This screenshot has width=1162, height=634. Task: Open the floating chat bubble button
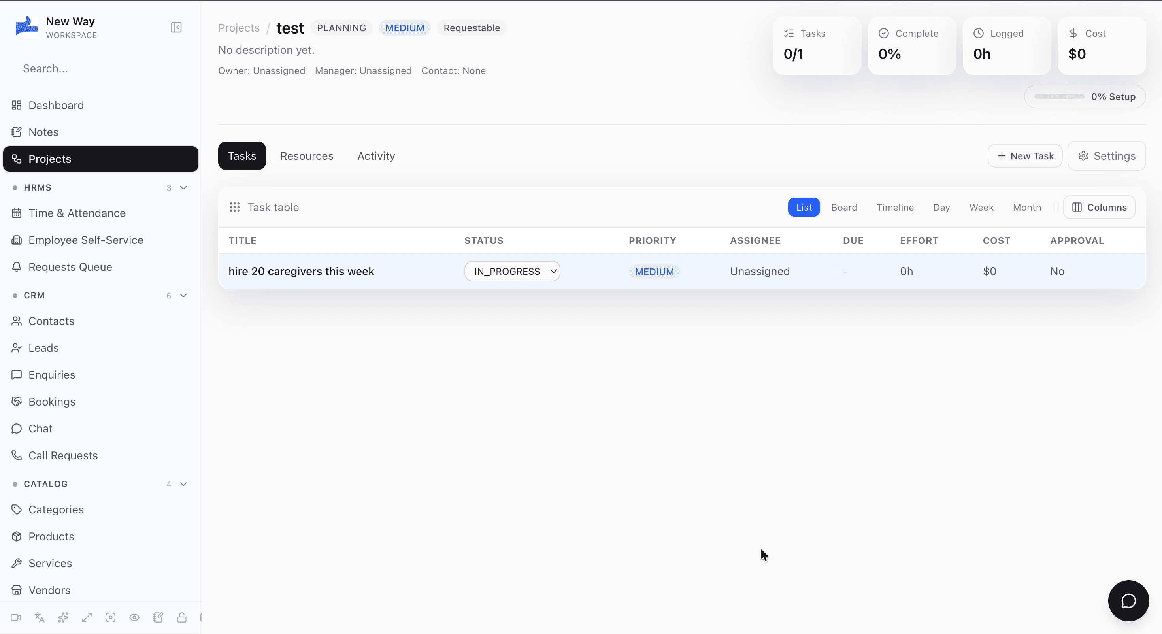coord(1128,601)
